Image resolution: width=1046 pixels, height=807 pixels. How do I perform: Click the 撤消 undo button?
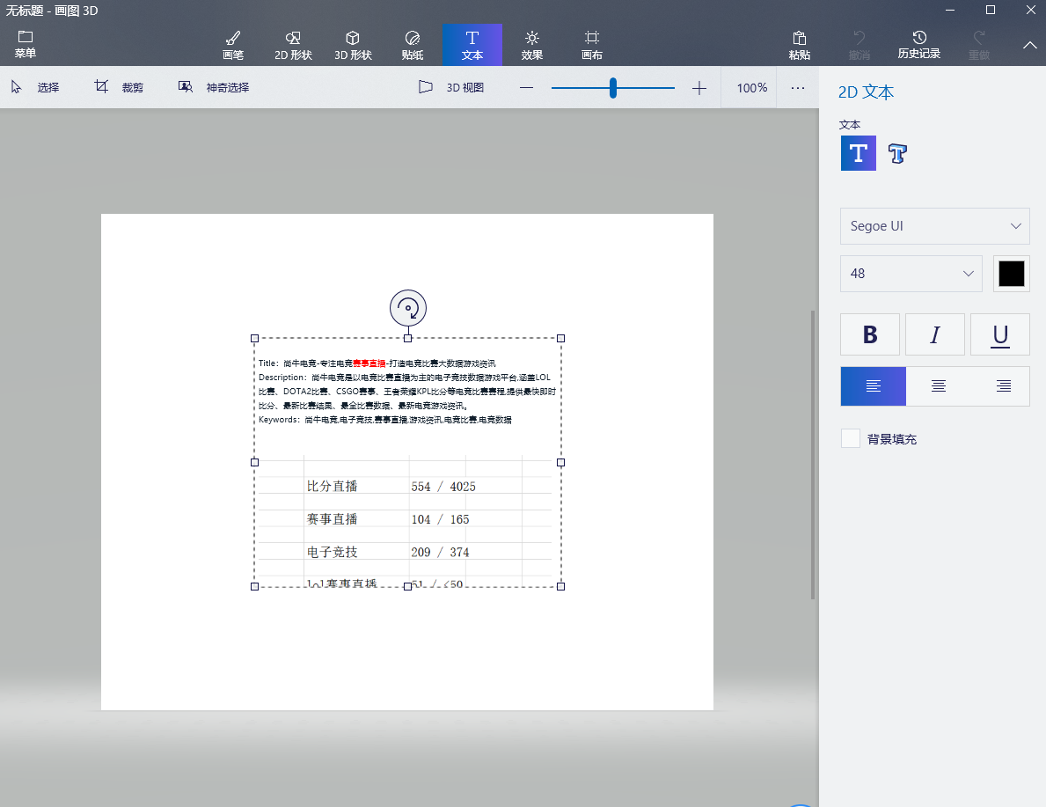coord(859,46)
